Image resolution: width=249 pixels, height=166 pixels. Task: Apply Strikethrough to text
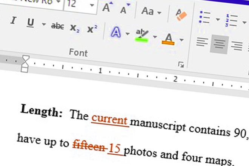(x=57, y=26)
